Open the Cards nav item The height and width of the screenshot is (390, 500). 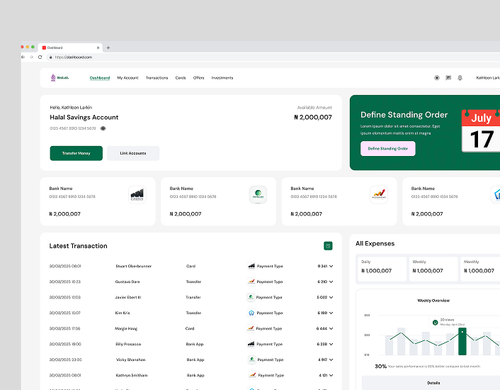(181, 77)
